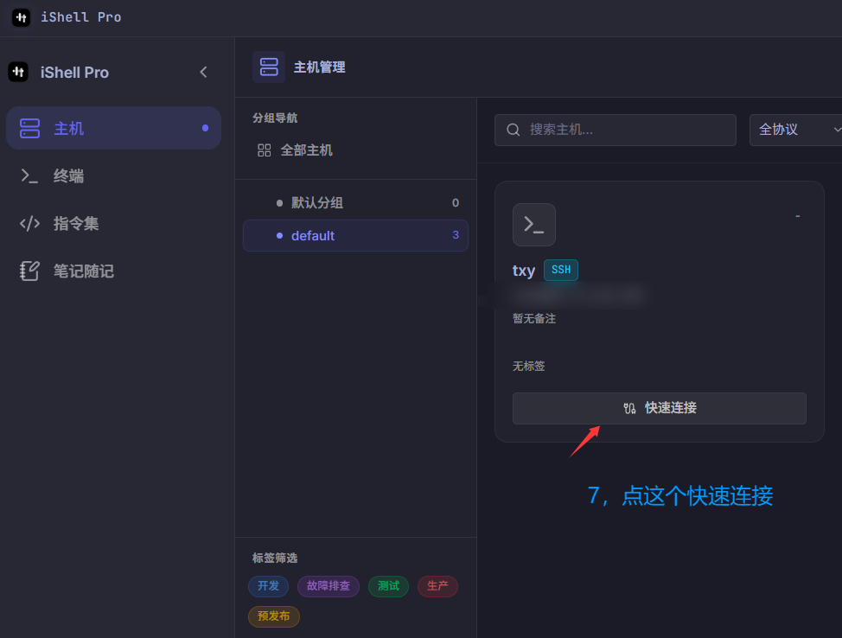
Task: Click the txy host terminal icon
Action: pos(533,225)
